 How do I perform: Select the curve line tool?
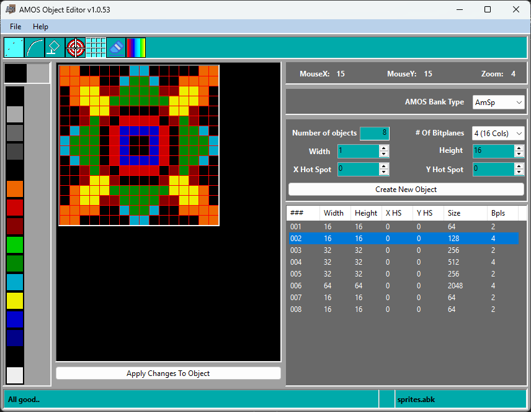35,47
